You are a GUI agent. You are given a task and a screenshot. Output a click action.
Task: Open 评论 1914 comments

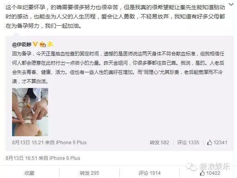(149, 173)
